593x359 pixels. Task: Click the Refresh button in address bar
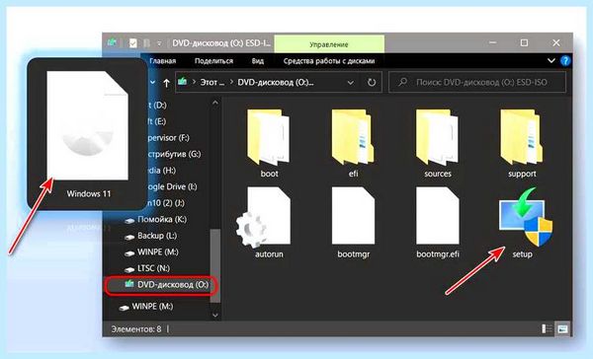click(x=372, y=82)
